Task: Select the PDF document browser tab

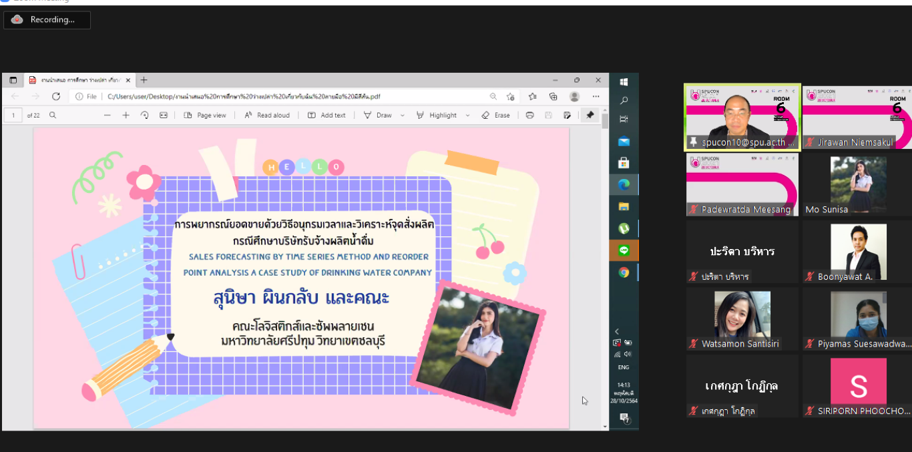Action: pyautogui.click(x=79, y=80)
